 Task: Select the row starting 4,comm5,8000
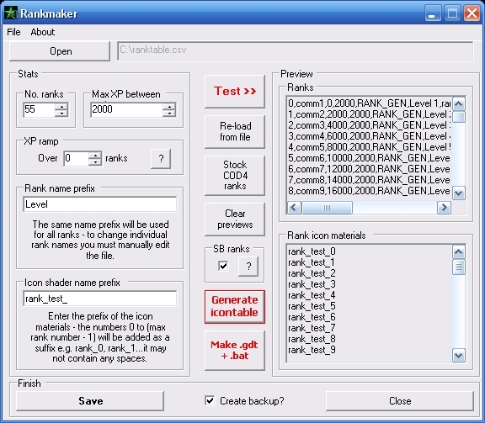pos(369,147)
